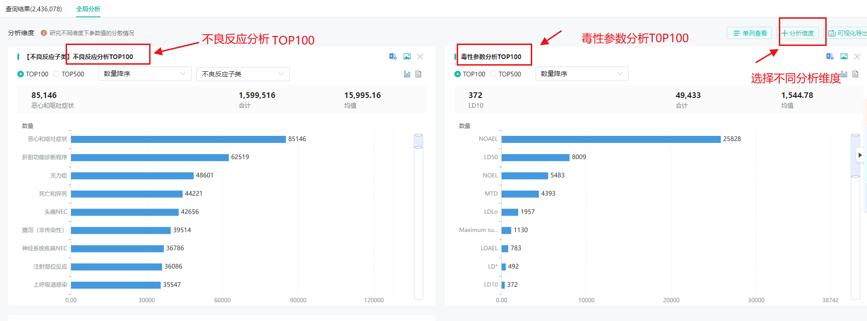Open 数量降序 sort dropdown in adverse reaction panel
The width and height of the screenshot is (867, 321).
pyautogui.click(x=145, y=74)
